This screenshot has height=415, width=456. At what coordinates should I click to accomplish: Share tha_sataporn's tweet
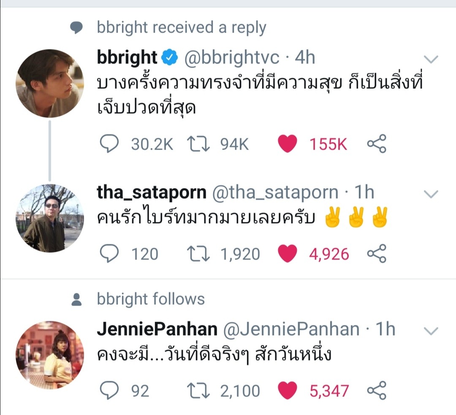click(377, 254)
